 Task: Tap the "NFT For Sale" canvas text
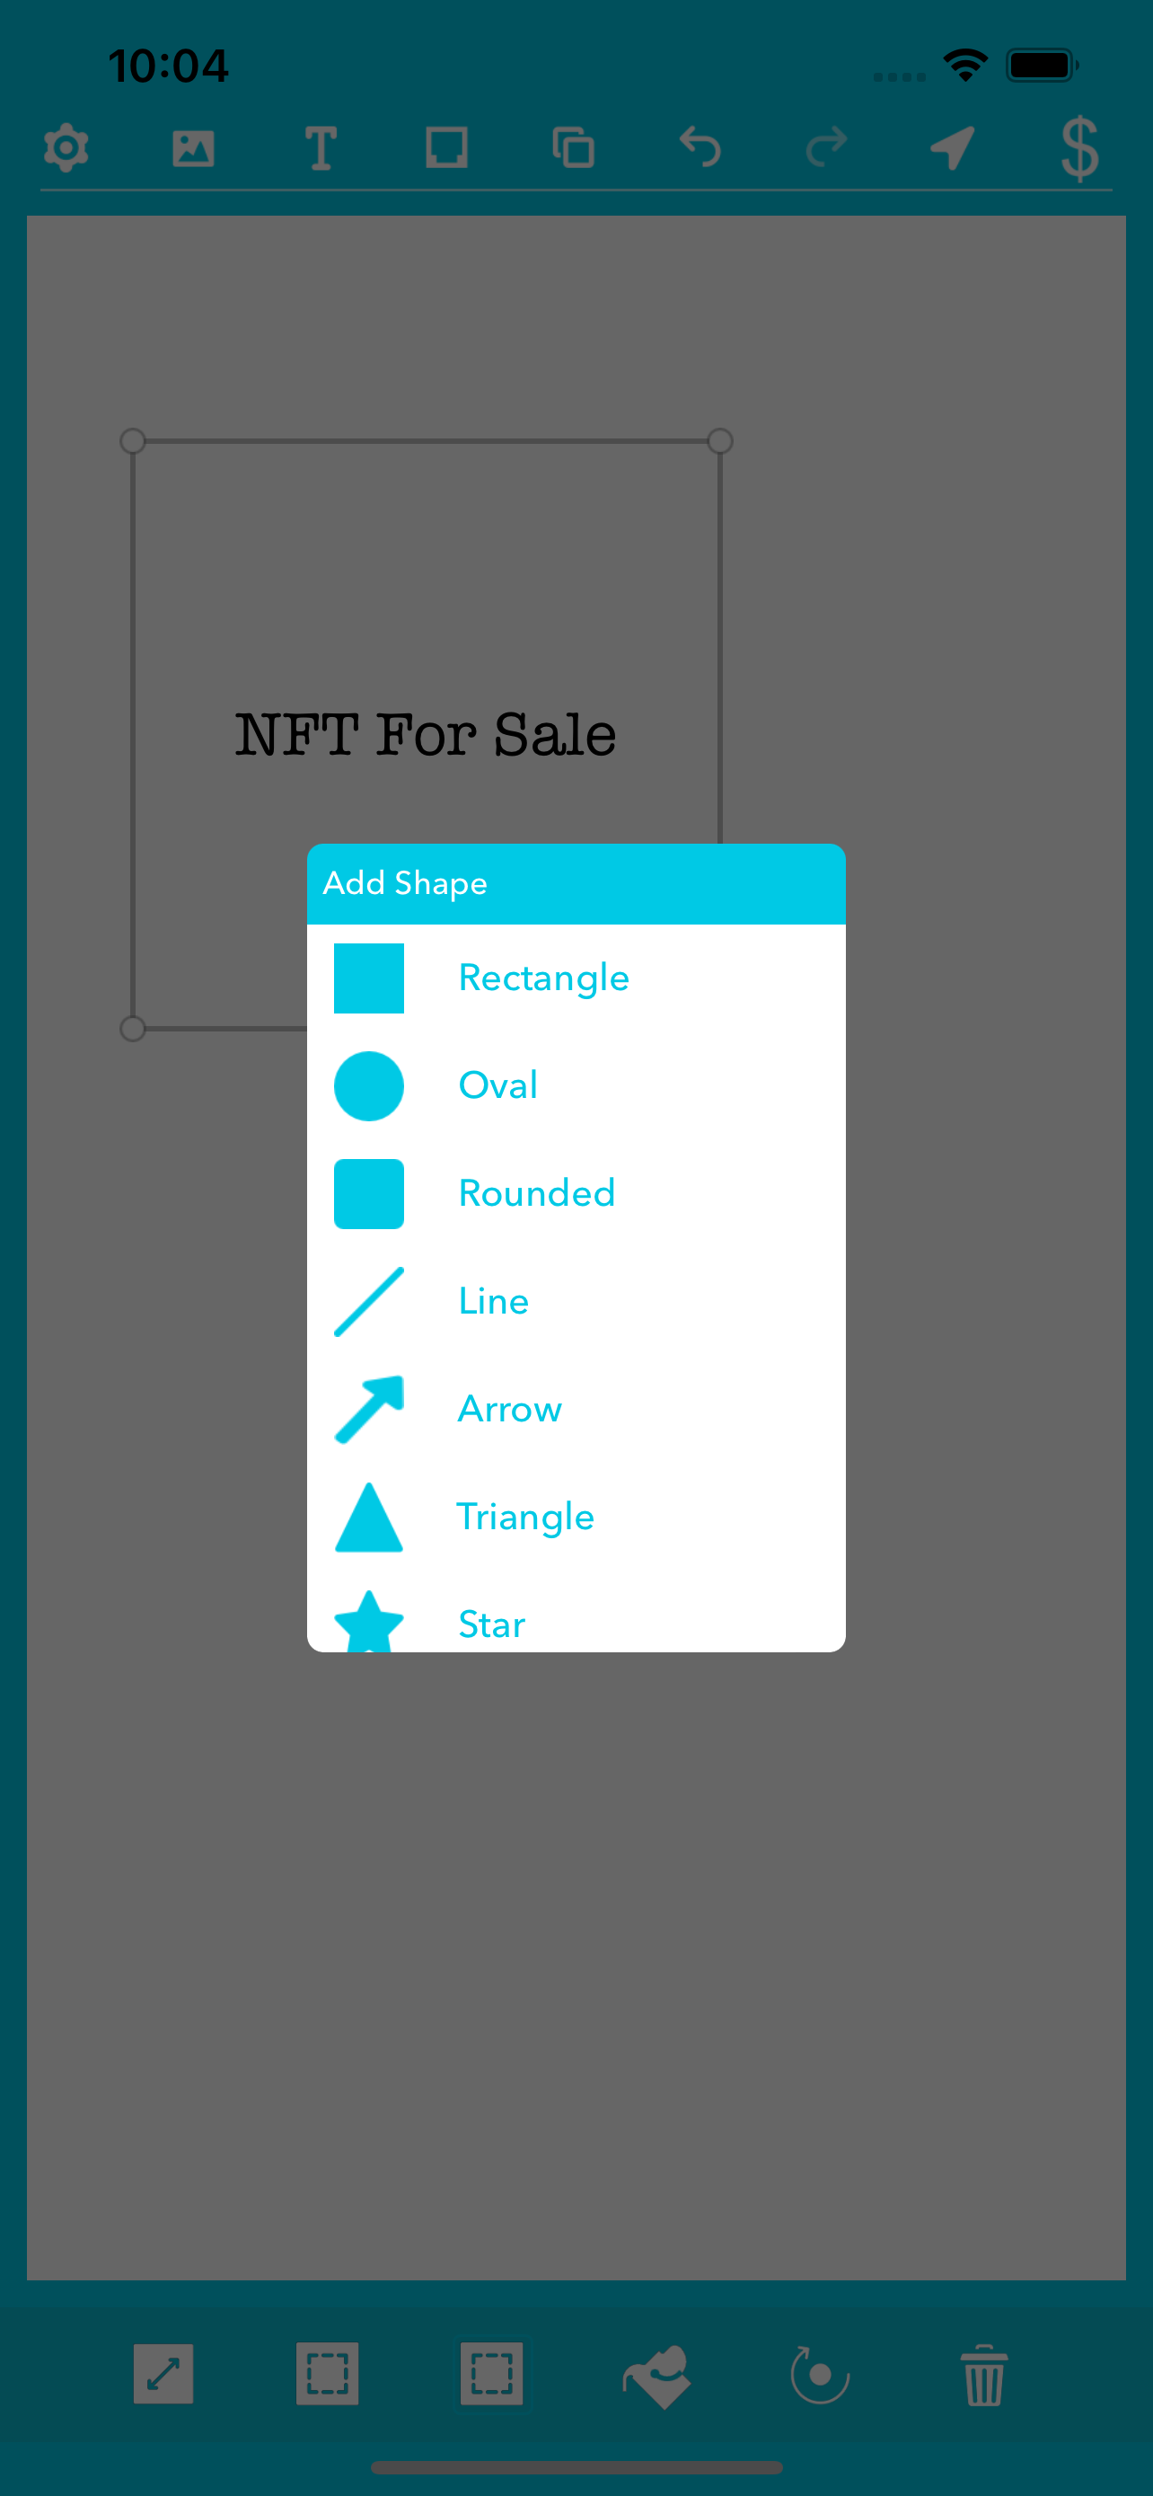[x=426, y=734]
